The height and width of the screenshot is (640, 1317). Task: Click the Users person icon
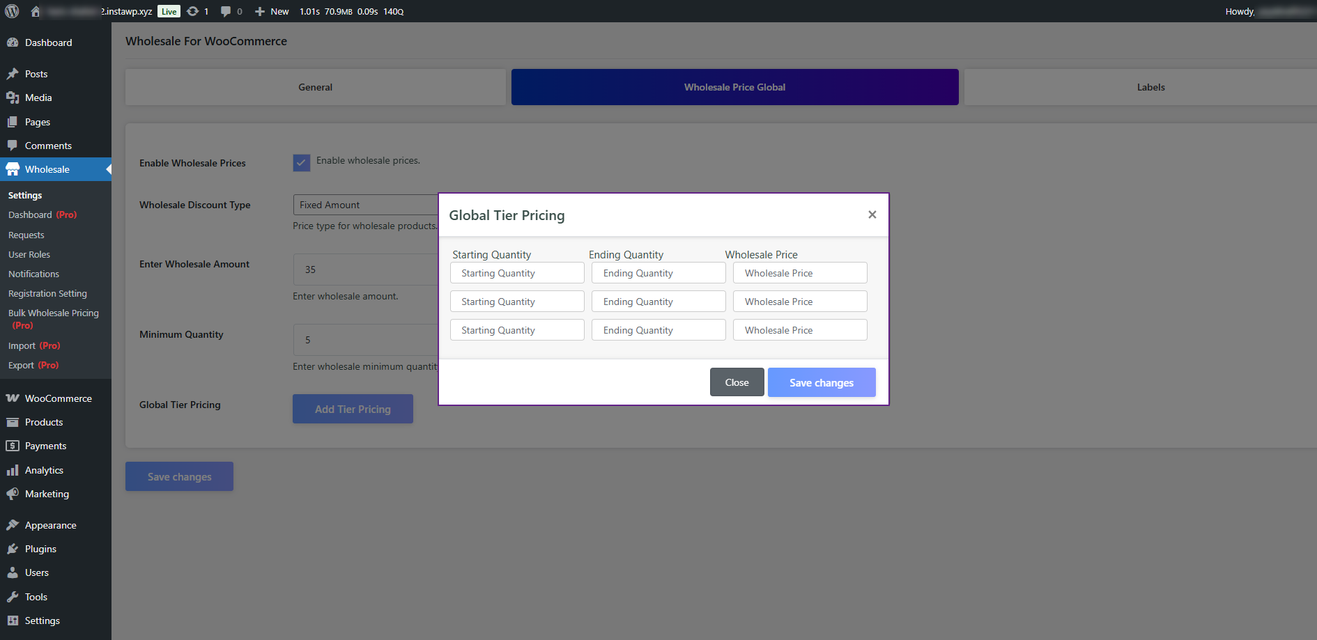[x=13, y=572]
